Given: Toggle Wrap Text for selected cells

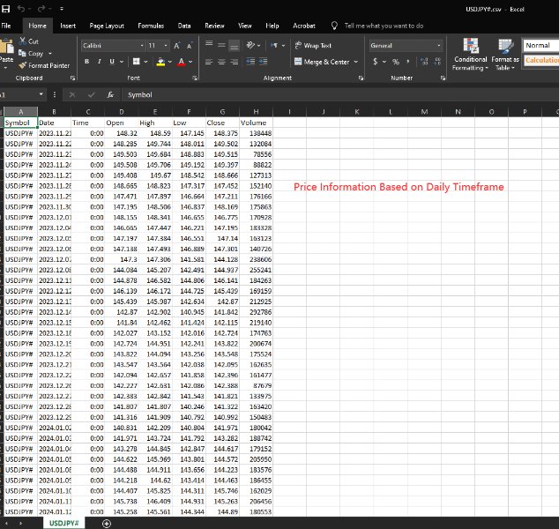Looking at the screenshot, I should [312, 45].
